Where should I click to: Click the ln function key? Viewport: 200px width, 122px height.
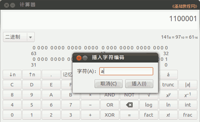point(168,105)
